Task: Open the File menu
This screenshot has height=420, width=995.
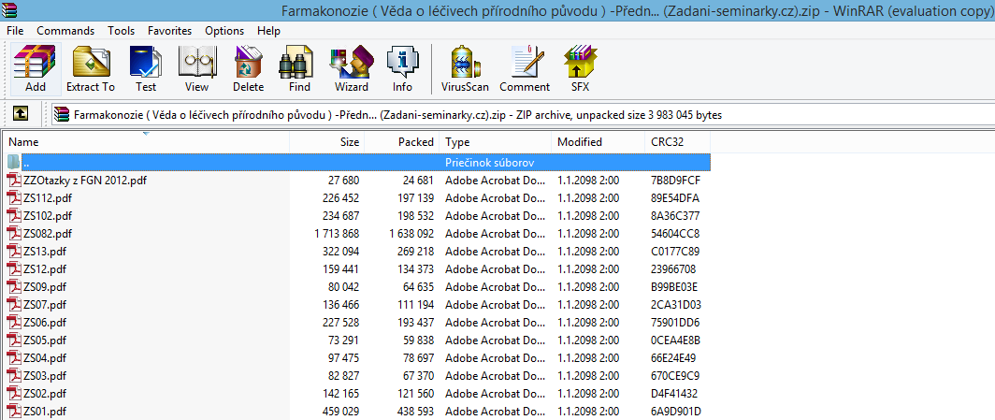Action: pos(15,31)
